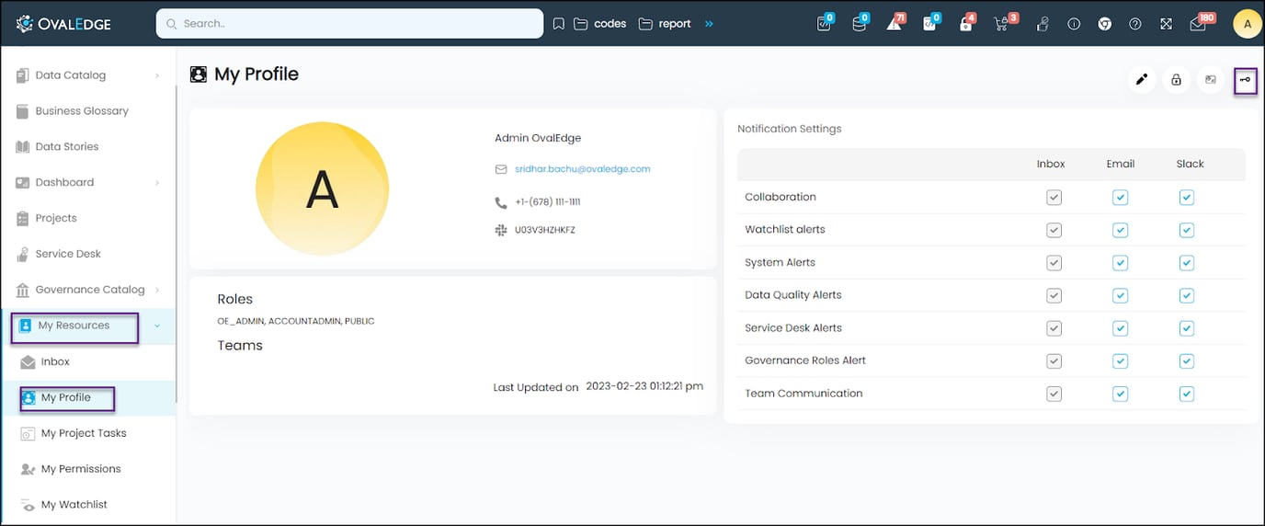The width and height of the screenshot is (1265, 526).
Task: Open the database icon with badge 0
Action: coord(860,24)
